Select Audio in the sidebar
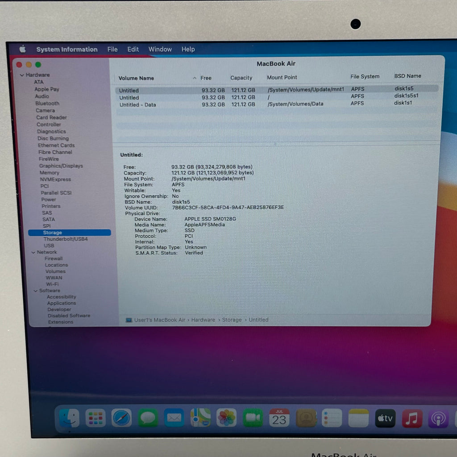This screenshot has height=457, width=457. pyautogui.click(x=42, y=96)
